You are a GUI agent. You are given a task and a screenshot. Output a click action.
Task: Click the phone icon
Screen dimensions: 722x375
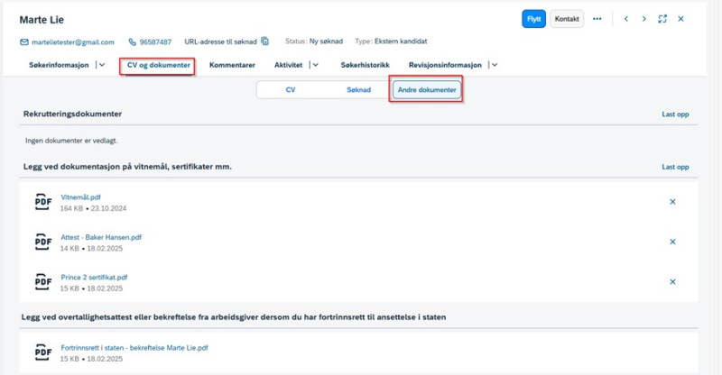point(132,41)
